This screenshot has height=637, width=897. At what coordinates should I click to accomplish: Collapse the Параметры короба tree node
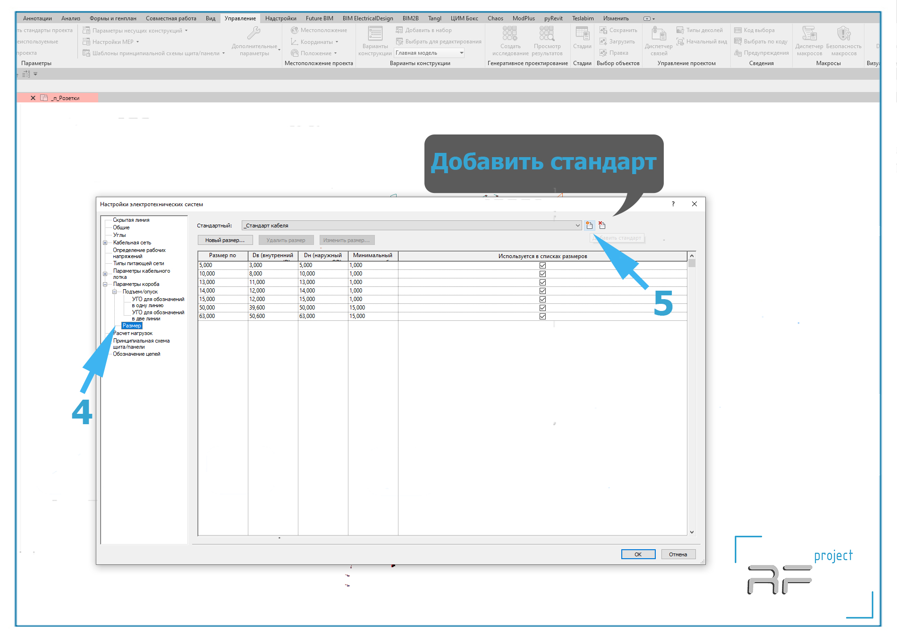pyautogui.click(x=105, y=284)
